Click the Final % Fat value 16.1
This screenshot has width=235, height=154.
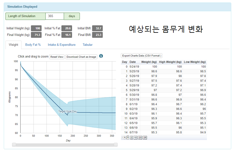tap(67, 35)
